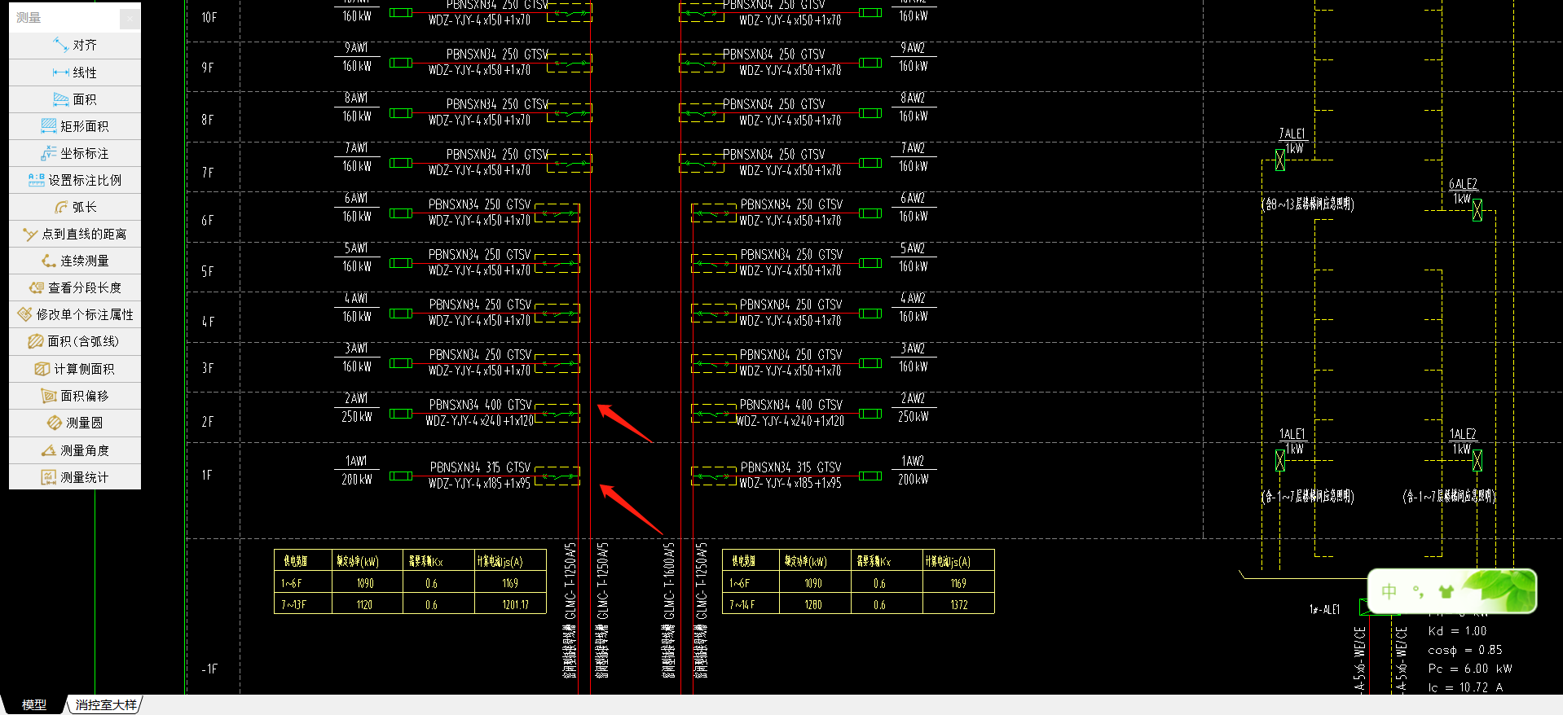Click 1F cable text WDZ-YJY-4x185+1x95 on left
The height and width of the screenshot is (715, 1563).
479,483
